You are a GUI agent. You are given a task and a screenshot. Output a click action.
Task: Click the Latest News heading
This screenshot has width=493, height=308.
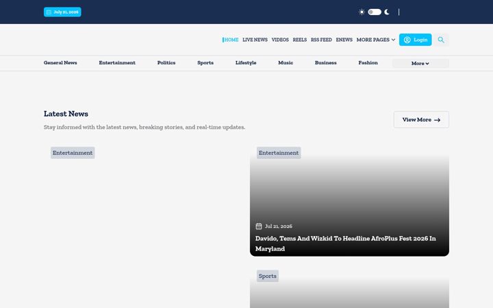click(66, 114)
